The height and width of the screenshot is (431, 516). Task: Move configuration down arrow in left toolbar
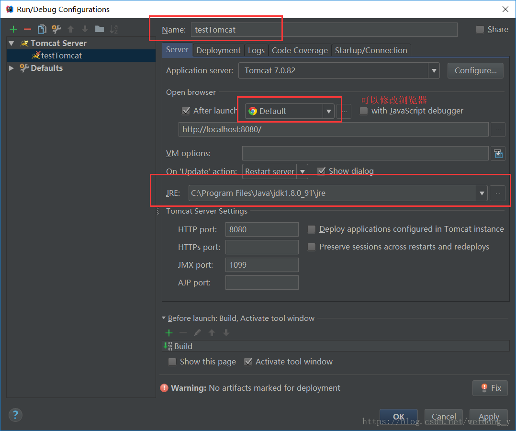pos(85,29)
